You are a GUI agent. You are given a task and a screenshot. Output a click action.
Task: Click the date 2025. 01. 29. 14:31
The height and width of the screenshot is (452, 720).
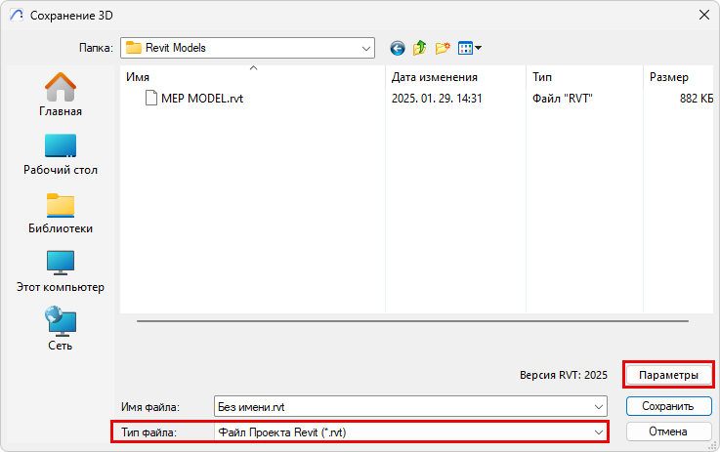[x=437, y=99]
